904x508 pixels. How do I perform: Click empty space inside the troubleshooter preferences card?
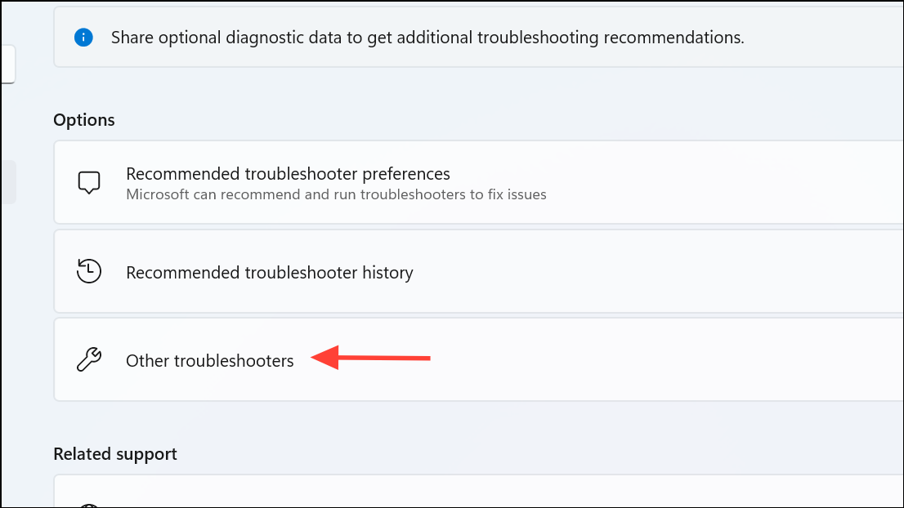tap(721, 183)
